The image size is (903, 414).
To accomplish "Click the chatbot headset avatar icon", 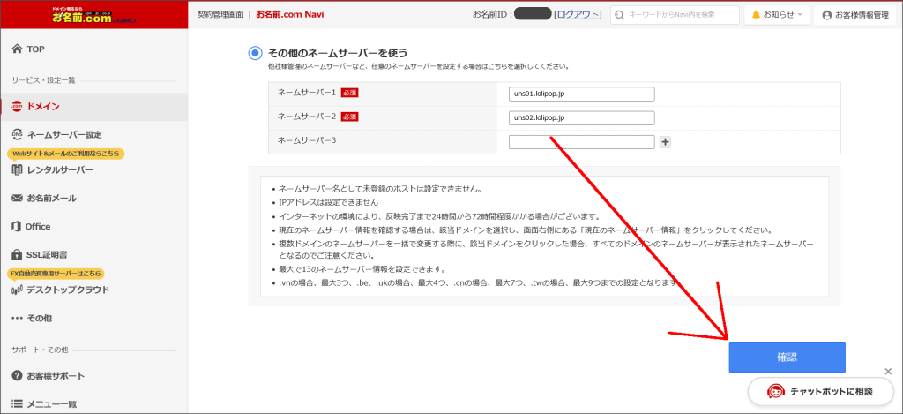I will [x=777, y=392].
